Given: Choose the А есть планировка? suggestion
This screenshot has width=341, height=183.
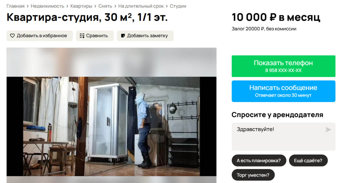Looking at the screenshot, I should (259, 161).
